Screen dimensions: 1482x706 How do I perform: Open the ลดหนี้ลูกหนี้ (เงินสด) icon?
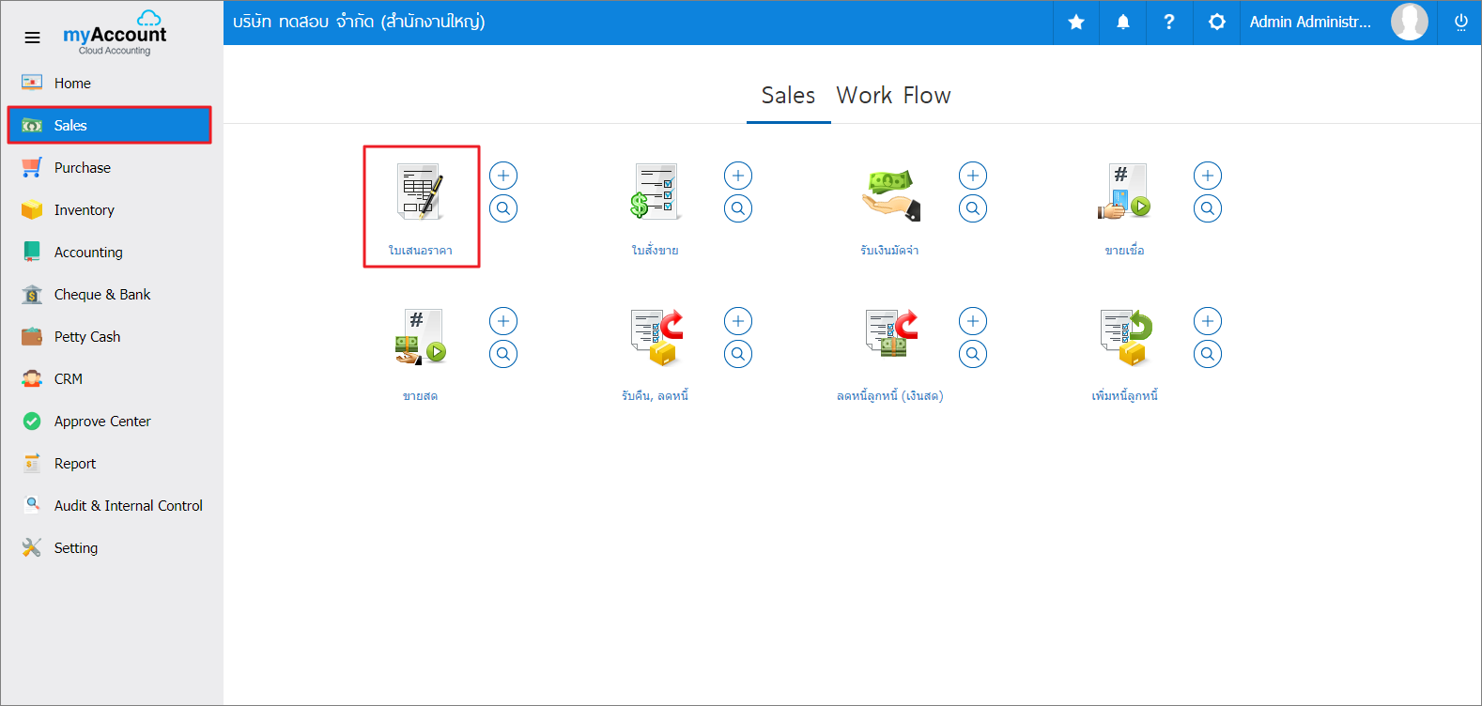pyautogui.click(x=890, y=335)
